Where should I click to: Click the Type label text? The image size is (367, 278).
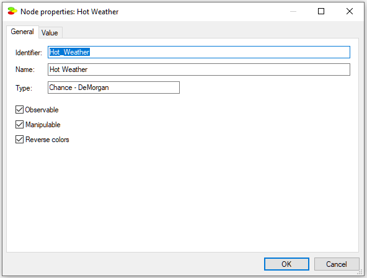tap(24, 88)
